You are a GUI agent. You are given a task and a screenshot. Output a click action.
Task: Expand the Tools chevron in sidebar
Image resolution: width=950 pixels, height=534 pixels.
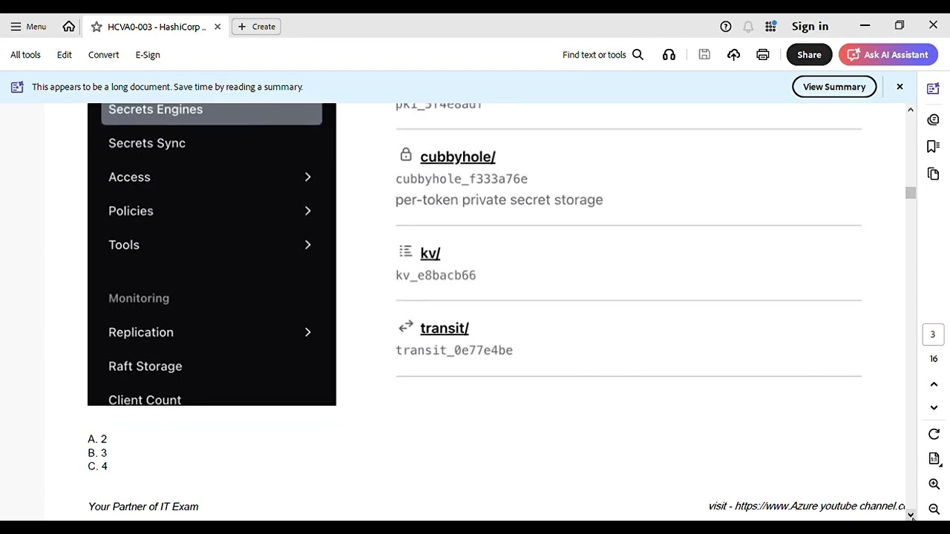point(308,245)
